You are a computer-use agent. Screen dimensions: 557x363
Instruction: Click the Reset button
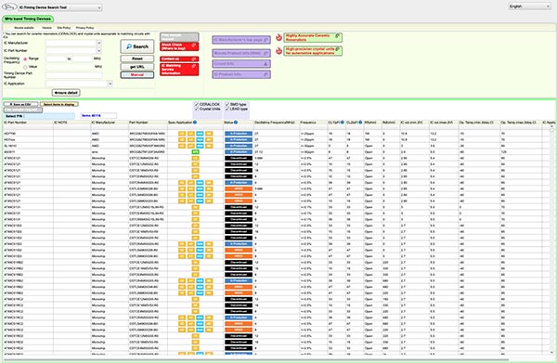(137, 58)
